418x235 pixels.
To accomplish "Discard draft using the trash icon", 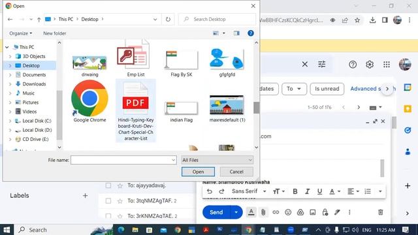I will [380, 212].
